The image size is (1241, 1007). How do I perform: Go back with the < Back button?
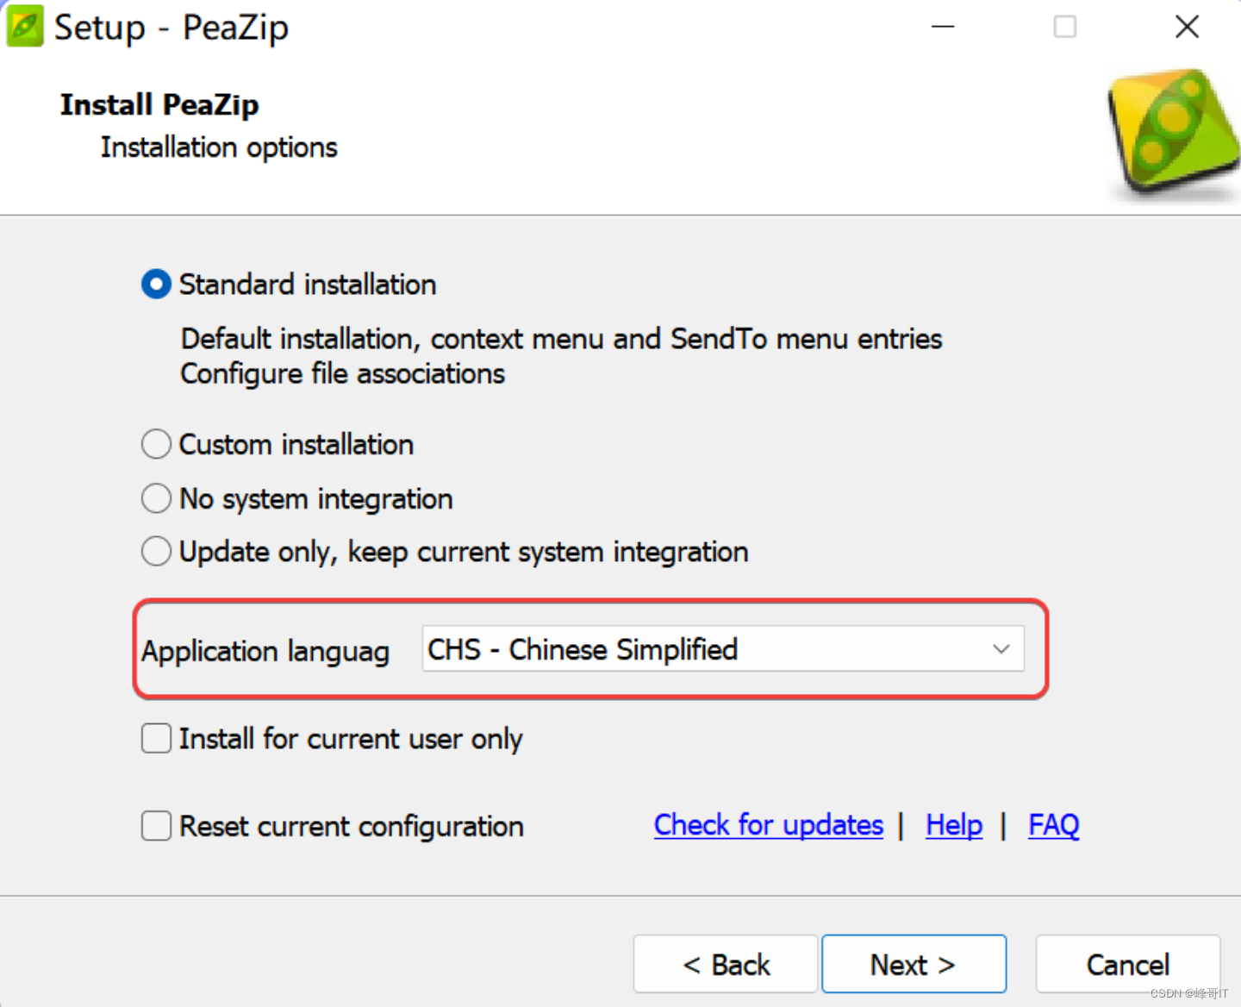[x=726, y=964]
